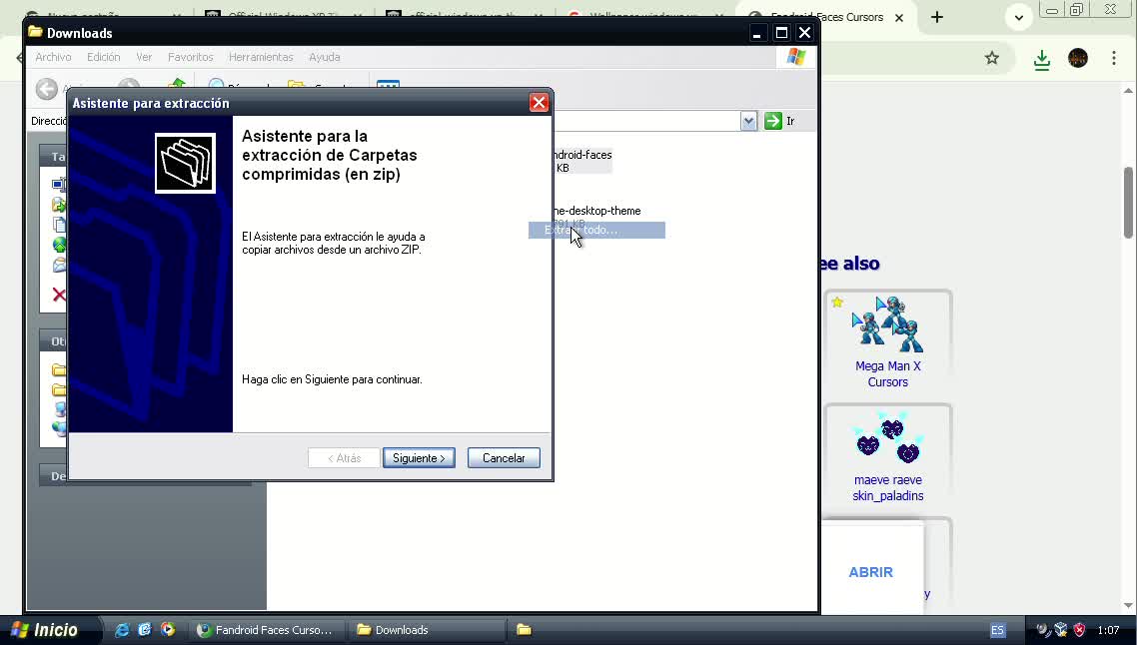The height and width of the screenshot is (645, 1137).
Task: Click the ES language indicator in taskbar
Action: coord(998,630)
